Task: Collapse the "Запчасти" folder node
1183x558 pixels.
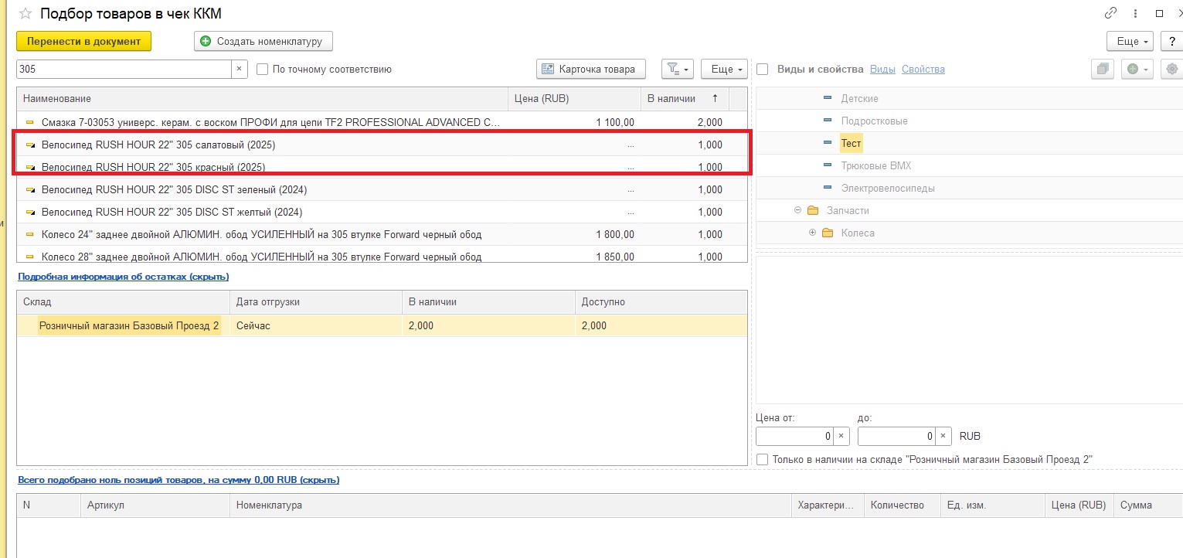Action: pyautogui.click(x=797, y=210)
